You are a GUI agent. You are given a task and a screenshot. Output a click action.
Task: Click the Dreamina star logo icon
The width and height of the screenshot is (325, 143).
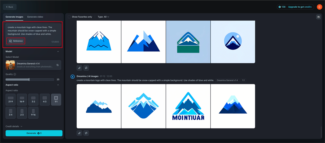[73, 76]
